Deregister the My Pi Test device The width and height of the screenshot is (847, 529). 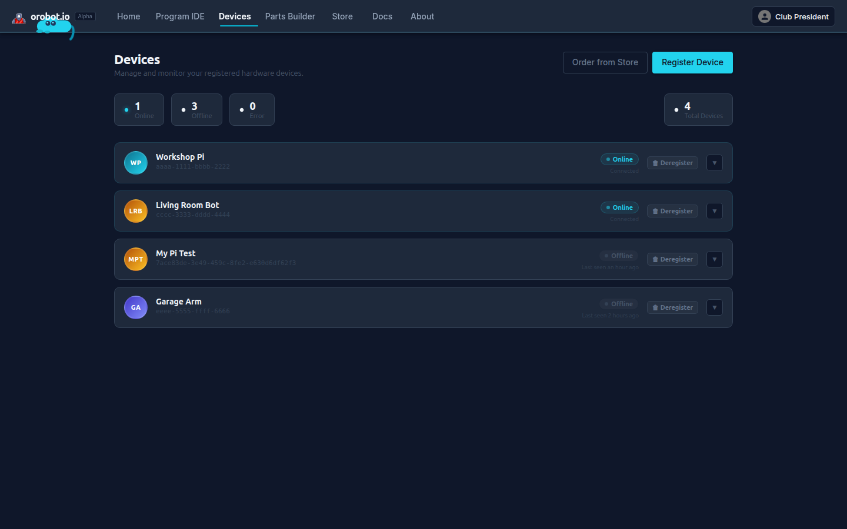672,259
